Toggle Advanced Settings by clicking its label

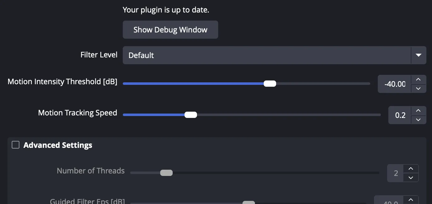click(x=58, y=145)
